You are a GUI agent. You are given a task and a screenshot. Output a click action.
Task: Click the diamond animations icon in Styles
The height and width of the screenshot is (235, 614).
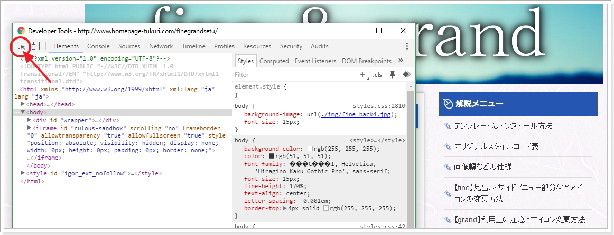pos(406,75)
